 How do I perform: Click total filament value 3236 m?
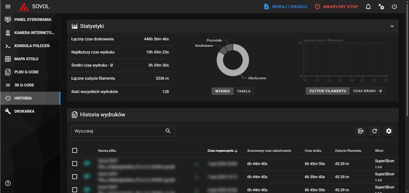pos(162,78)
